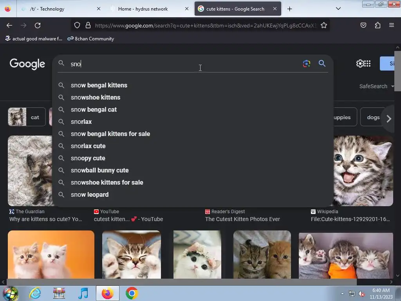Open two kittens on orange background thumbnail
This screenshot has width=401, height=301.
51,254
